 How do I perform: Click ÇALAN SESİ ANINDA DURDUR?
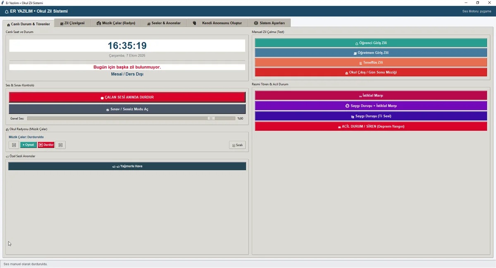click(127, 97)
